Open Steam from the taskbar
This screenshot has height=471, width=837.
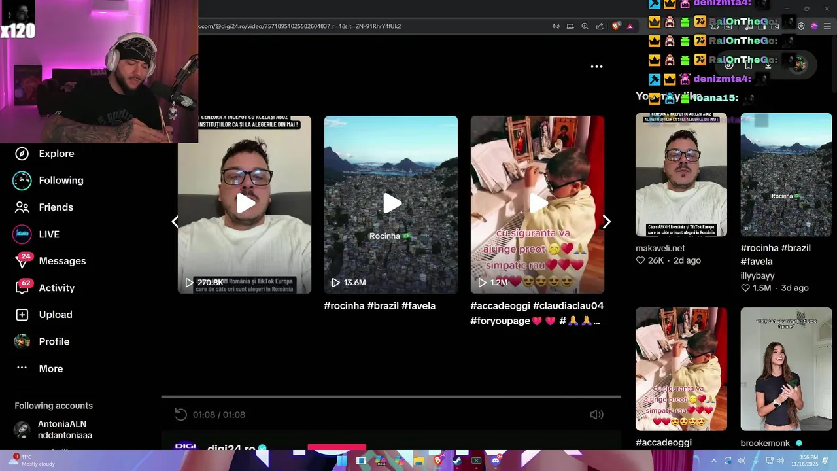456,461
